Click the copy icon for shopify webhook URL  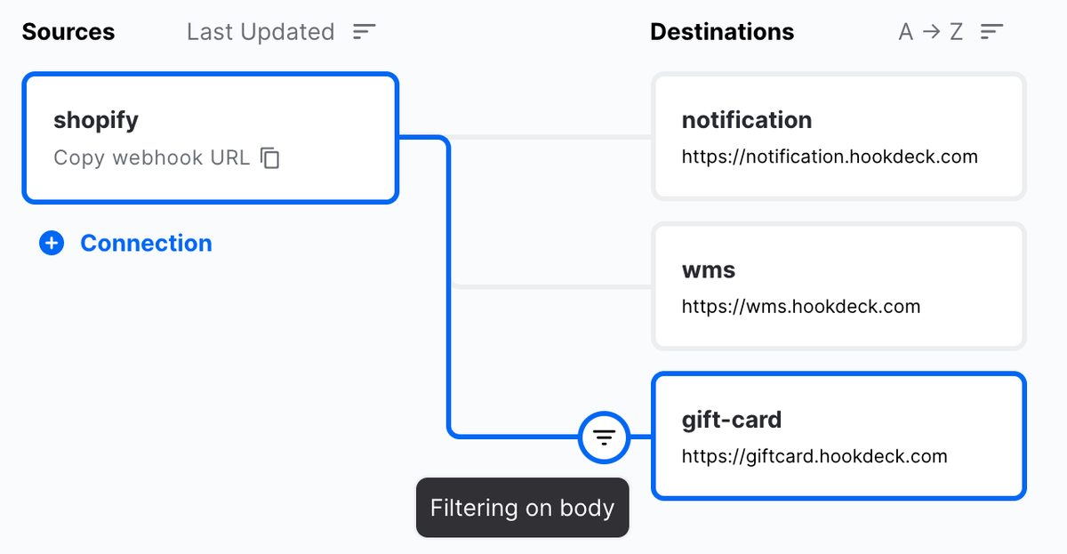270,158
